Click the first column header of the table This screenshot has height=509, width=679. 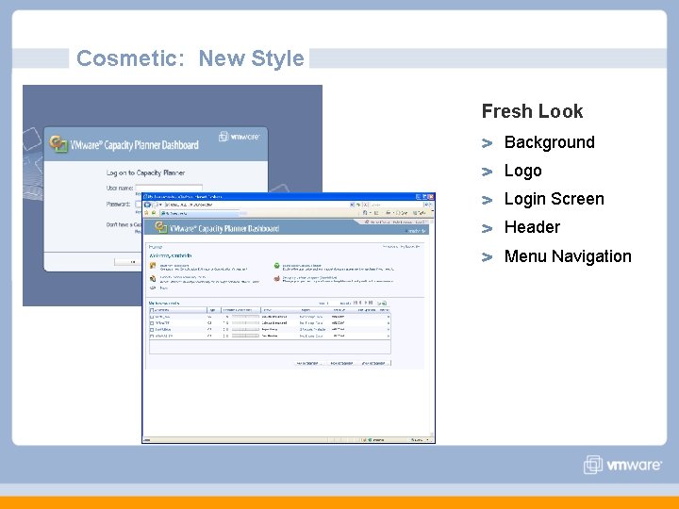(178, 310)
